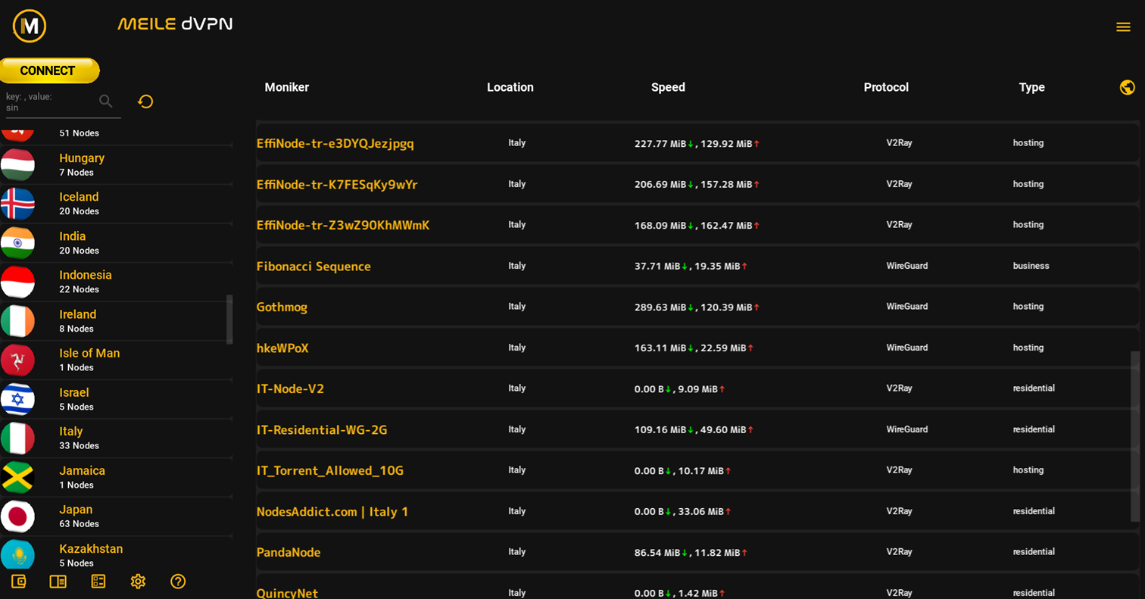The width and height of the screenshot is (1145, 599).
Task: Click the Italy flag icon
Action: [17, 438]
